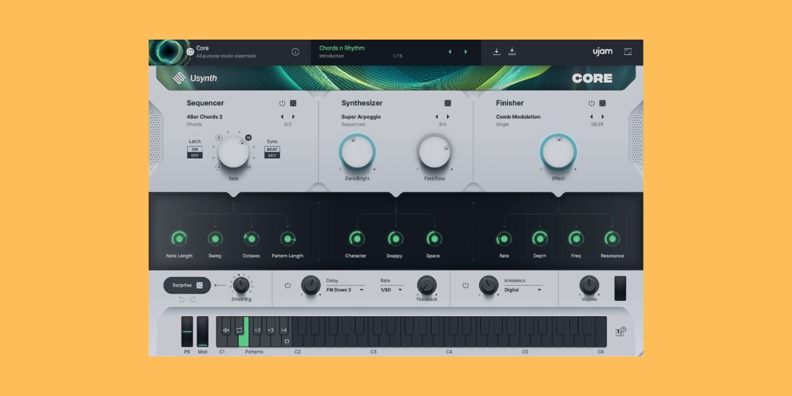Click the Volume knob
792x396 pixels.
589,285
